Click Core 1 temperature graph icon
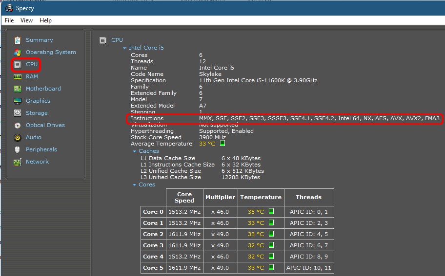The image size is (445, 276). click(x=271, y=222)
